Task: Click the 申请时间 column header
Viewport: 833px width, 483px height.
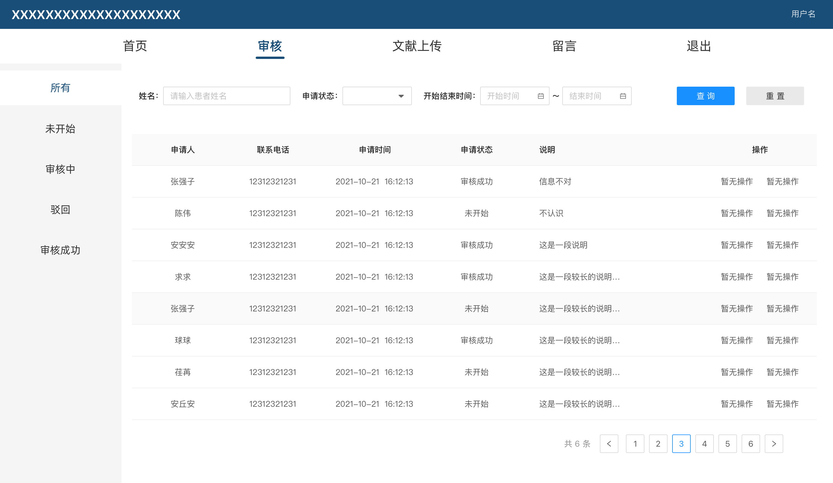Action: (375, 150)
